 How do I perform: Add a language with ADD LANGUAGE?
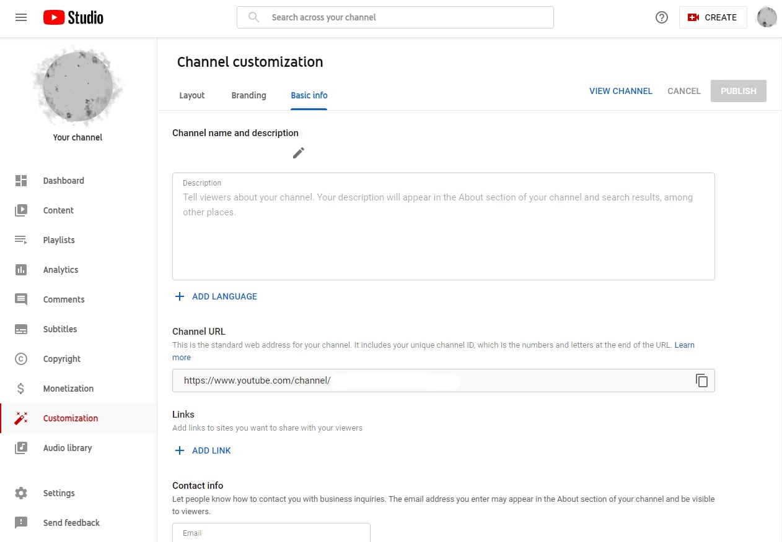(x=216, y=296)
